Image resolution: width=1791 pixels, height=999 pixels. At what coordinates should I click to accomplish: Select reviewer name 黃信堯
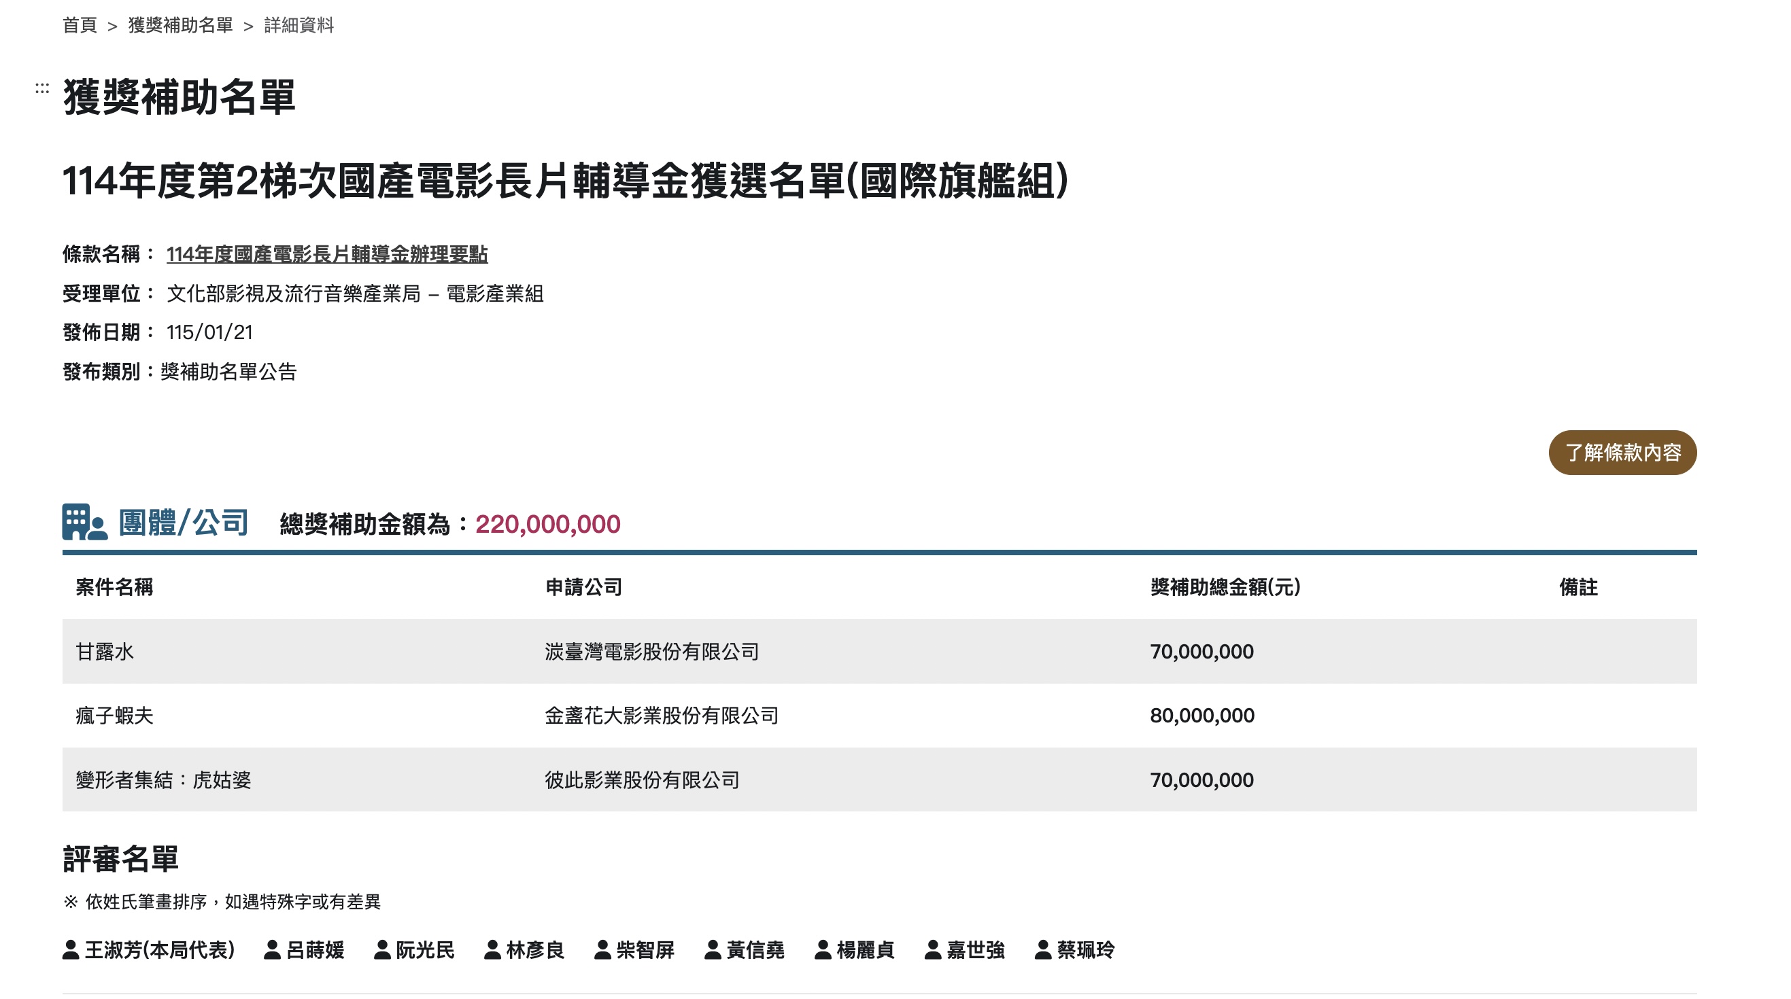[755, 949]
